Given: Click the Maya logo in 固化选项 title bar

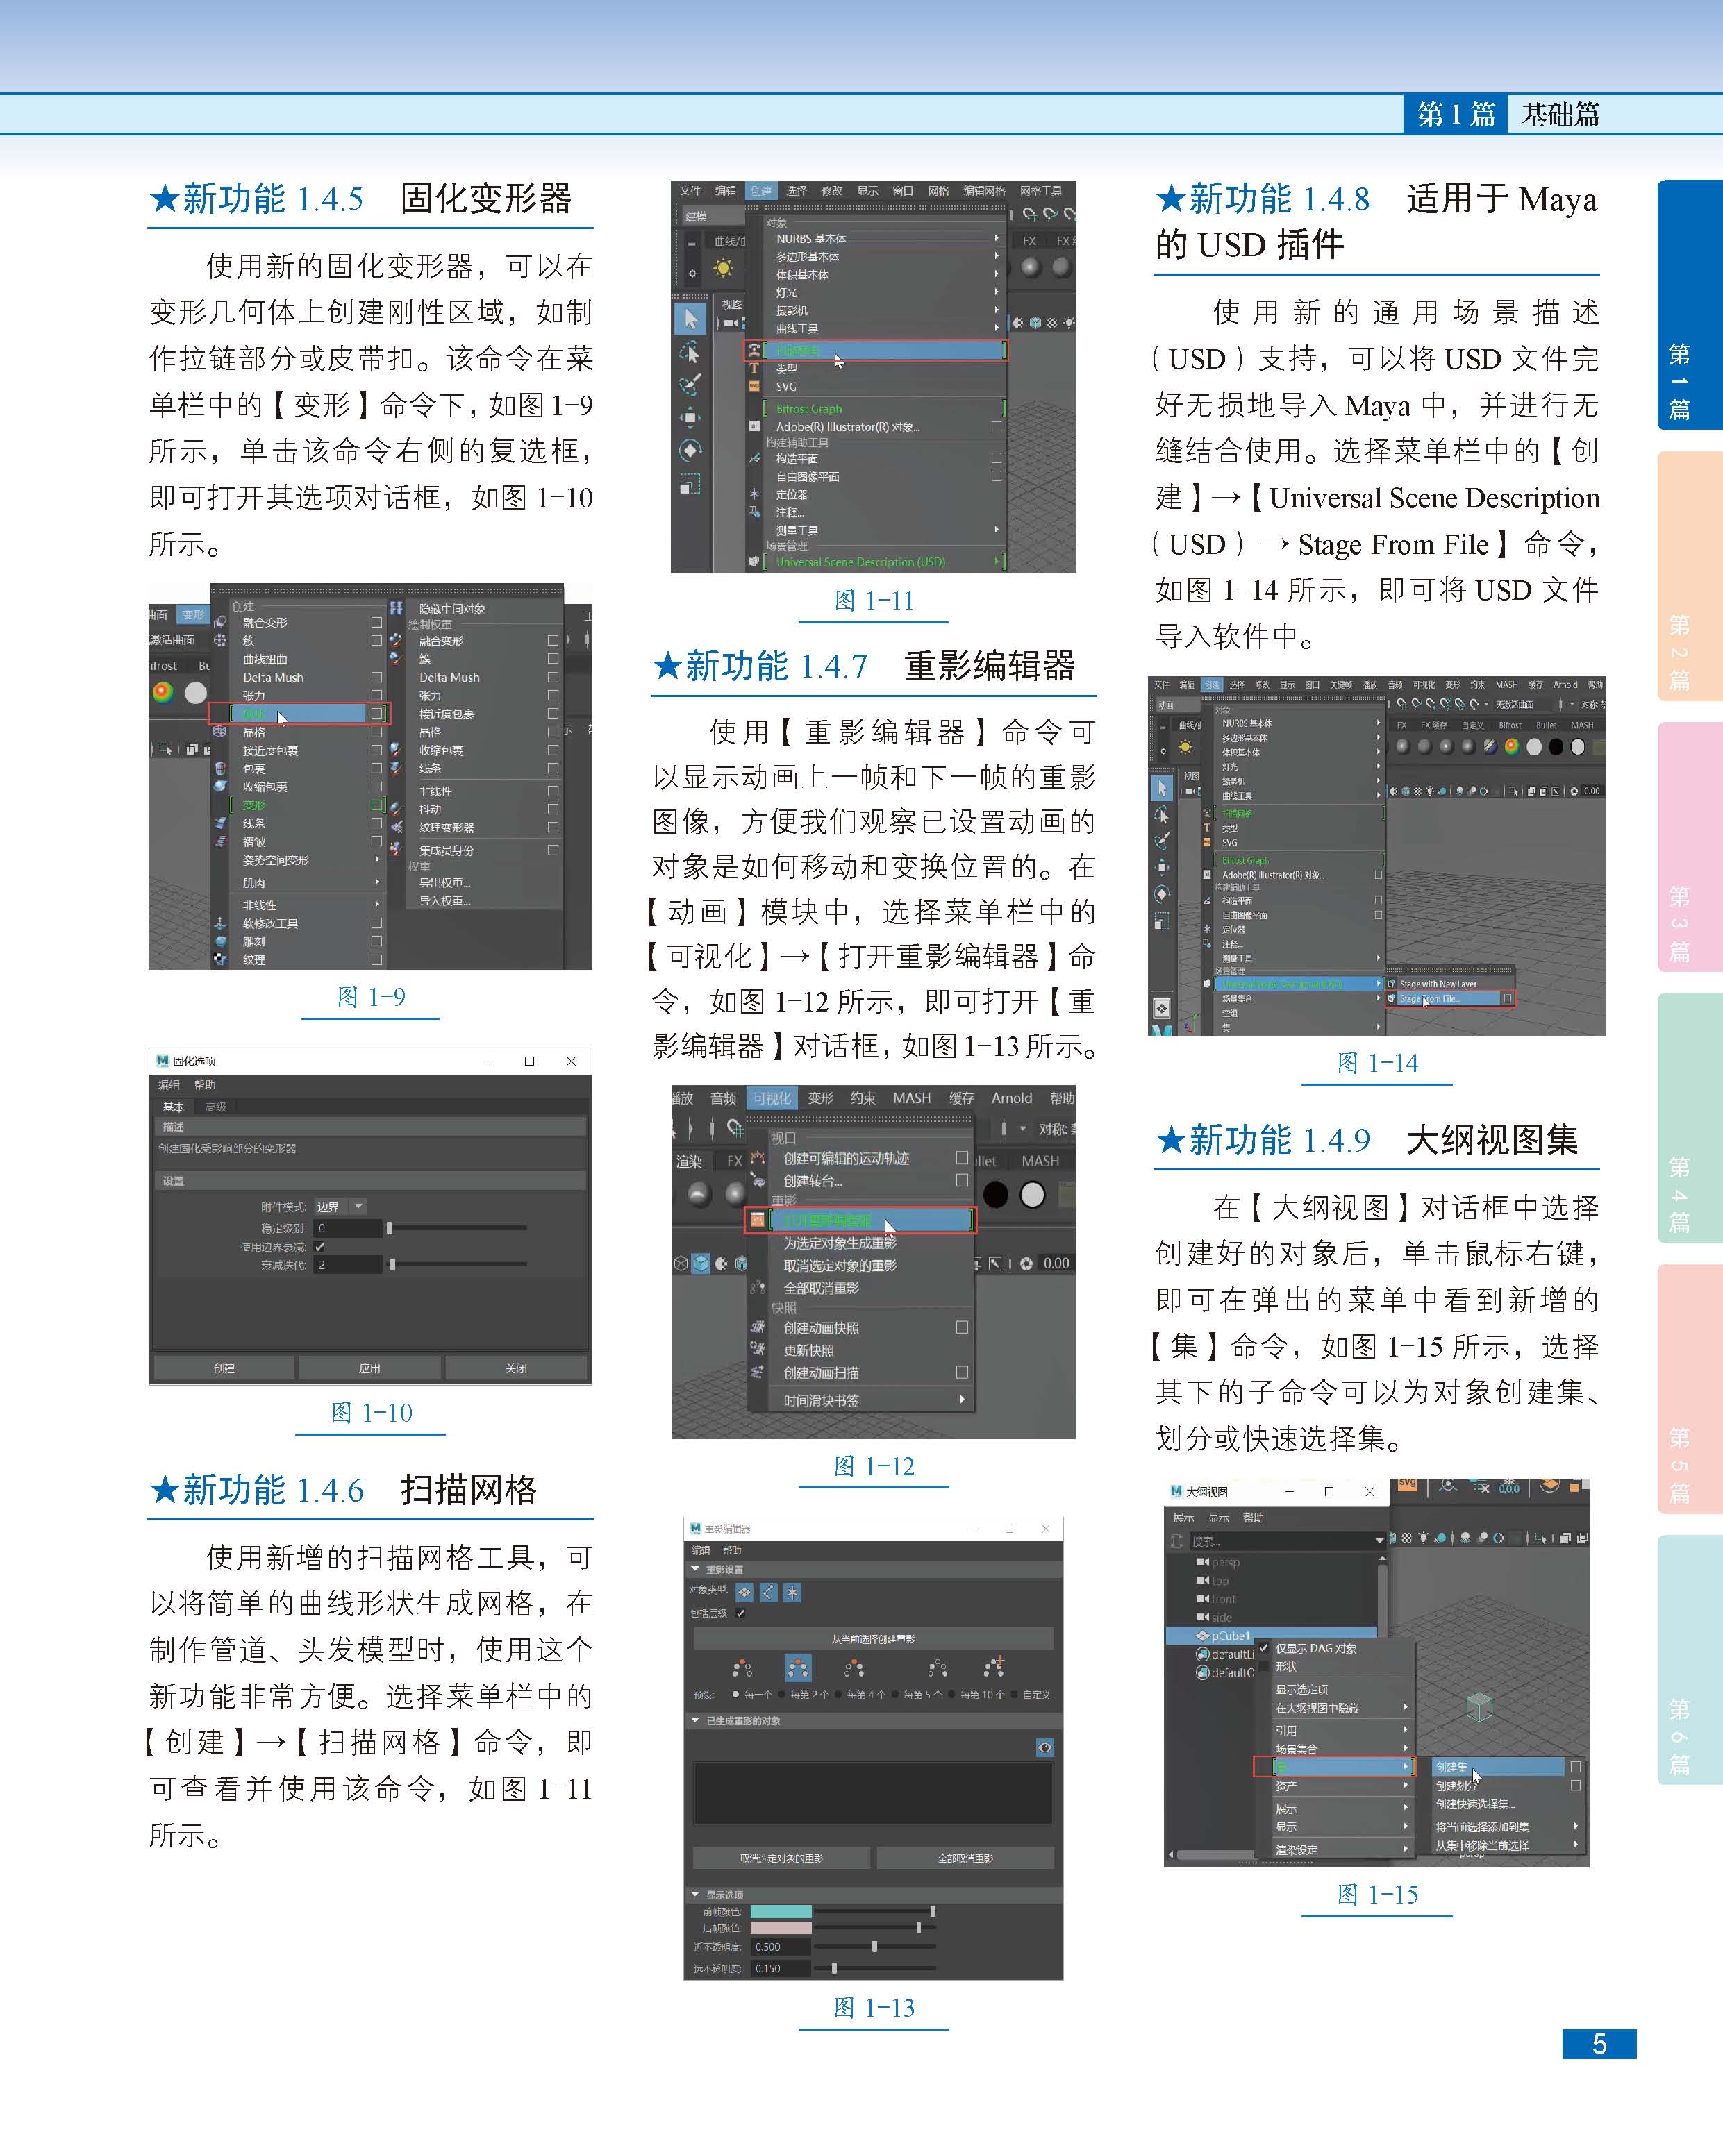Looking at the screenshot, I should point(163,1061).
